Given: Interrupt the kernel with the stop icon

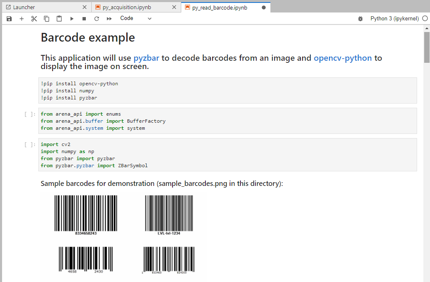Looking at the screenshot, I should pyautogui.click(x=84, y=19).
